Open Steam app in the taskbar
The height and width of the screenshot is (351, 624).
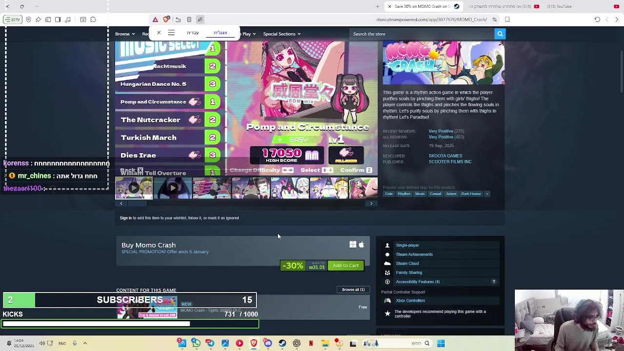[282, 343]
